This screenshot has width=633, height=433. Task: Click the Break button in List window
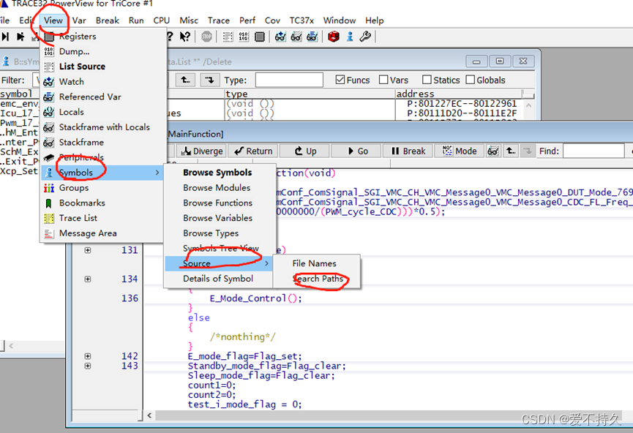tap(408, 151)
